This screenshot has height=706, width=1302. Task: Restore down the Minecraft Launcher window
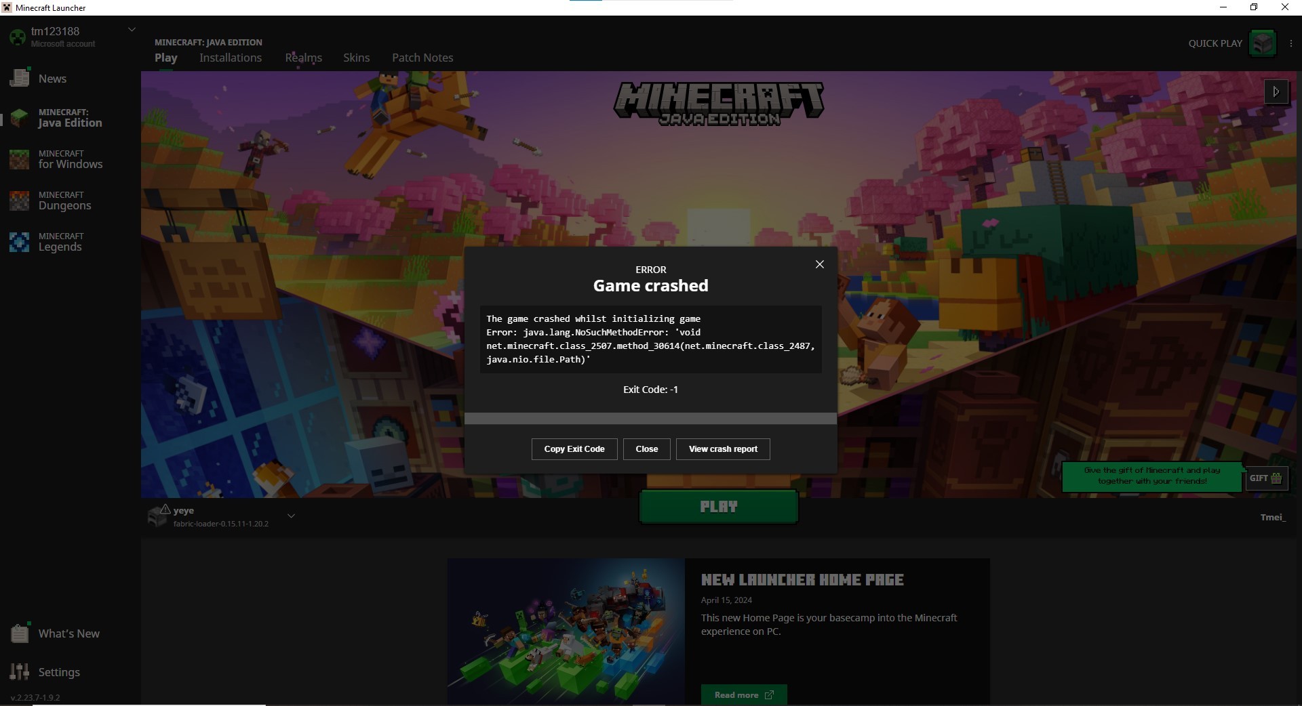point(1254,7)
